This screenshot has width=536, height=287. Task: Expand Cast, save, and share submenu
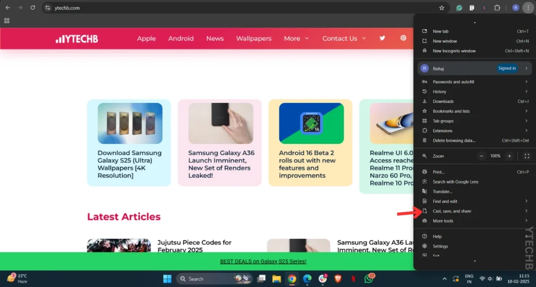coord(475,211)
